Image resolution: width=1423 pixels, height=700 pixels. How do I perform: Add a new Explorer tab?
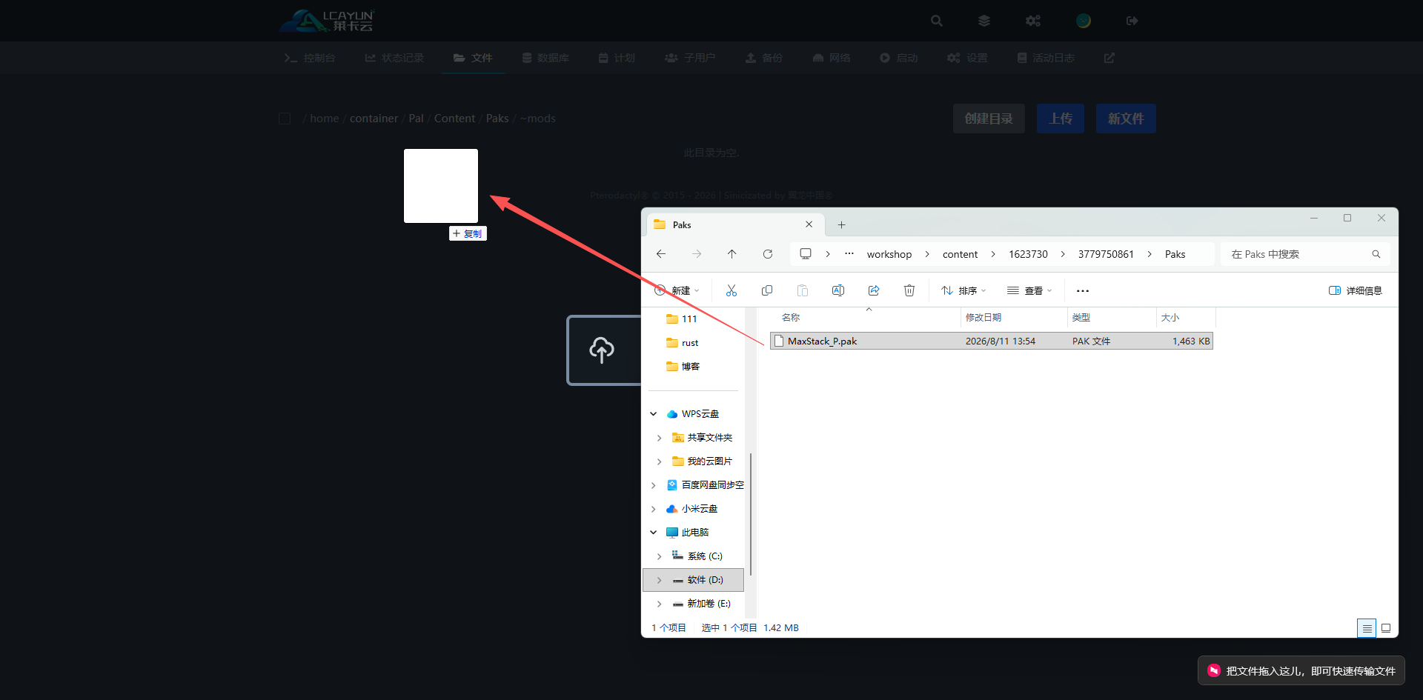(x=842, y=225)
